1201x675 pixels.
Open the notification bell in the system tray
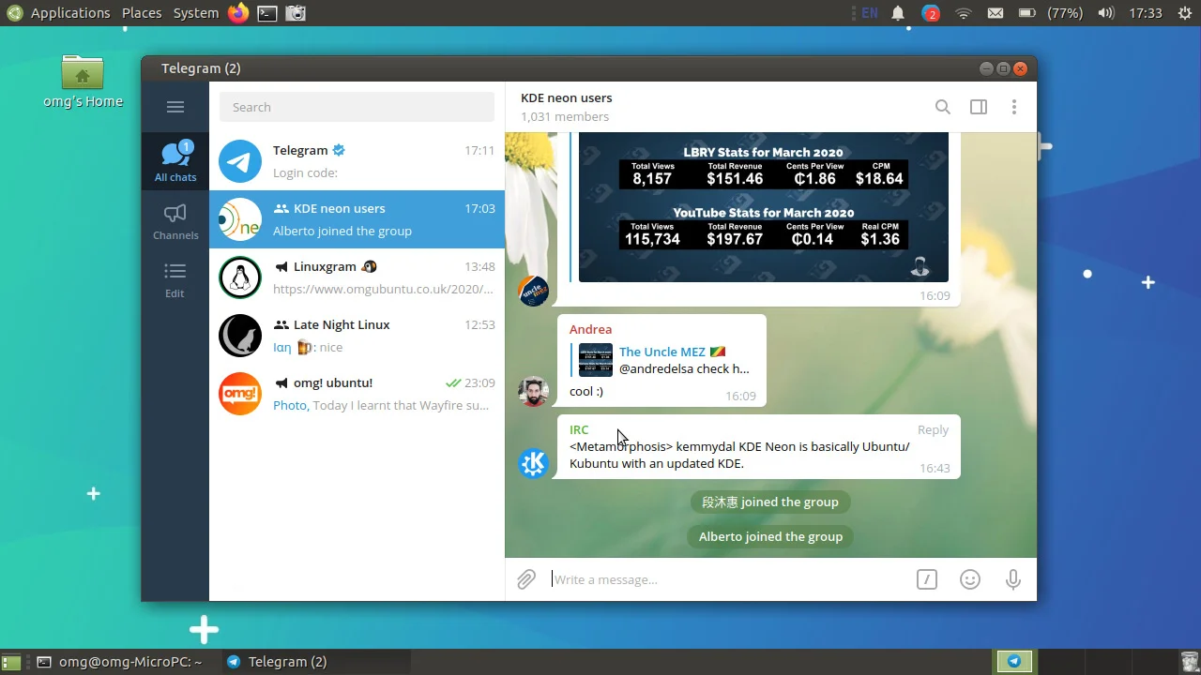(897, 13)
